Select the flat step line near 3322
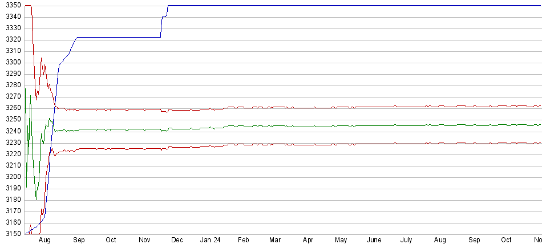The height and width of the screenshot is (248, 542). click(x=114, y=37)
